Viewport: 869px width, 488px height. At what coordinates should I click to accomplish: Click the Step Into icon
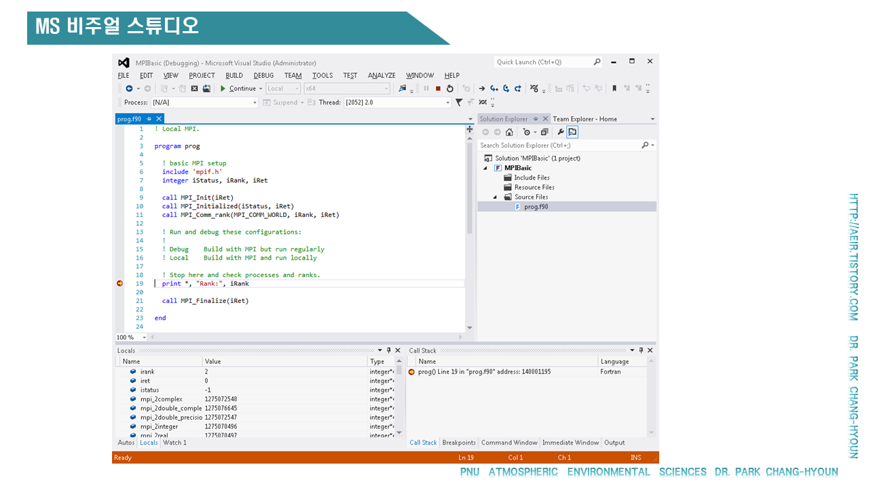coord(494,88)
